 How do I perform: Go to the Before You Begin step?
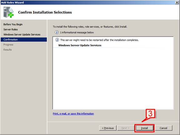[x=13, y=24]
